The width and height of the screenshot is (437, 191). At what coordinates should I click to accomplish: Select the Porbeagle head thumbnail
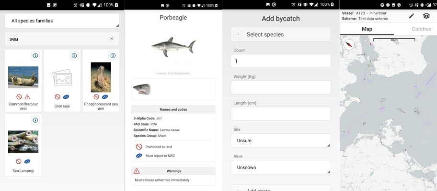tap(141, 89)
